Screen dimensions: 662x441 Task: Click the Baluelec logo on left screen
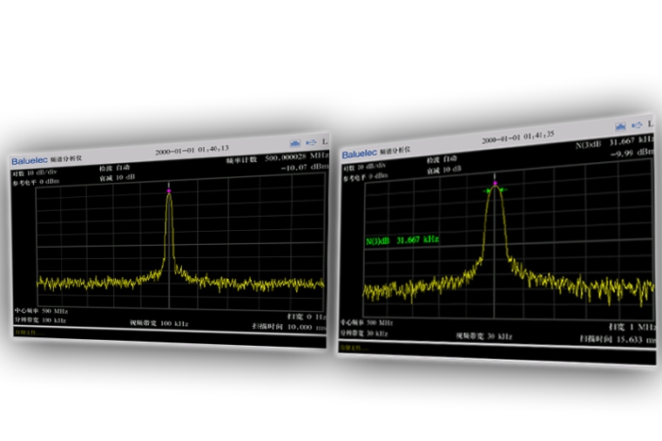coord(30,161)
